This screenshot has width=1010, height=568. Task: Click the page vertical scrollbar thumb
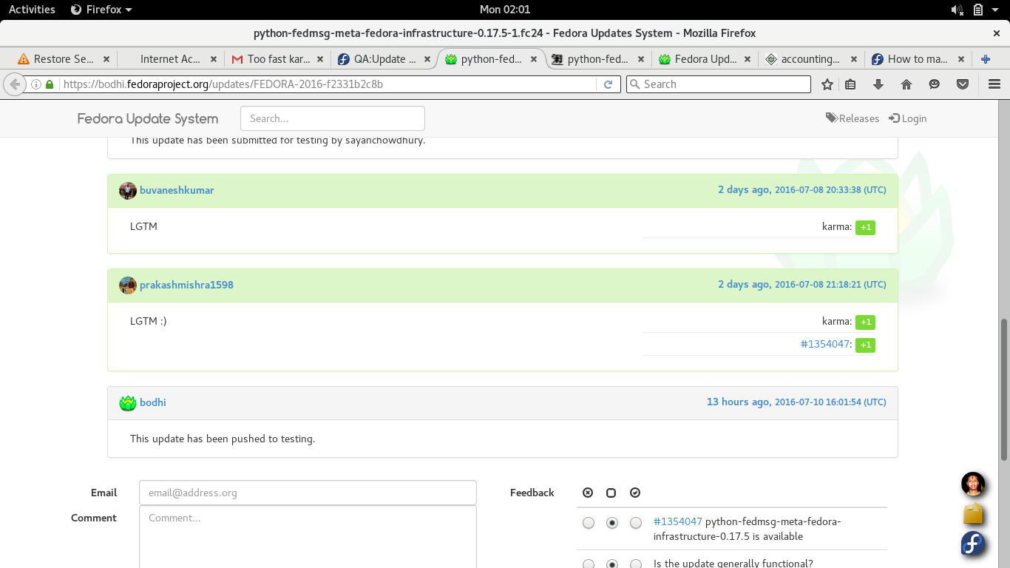1003,390
